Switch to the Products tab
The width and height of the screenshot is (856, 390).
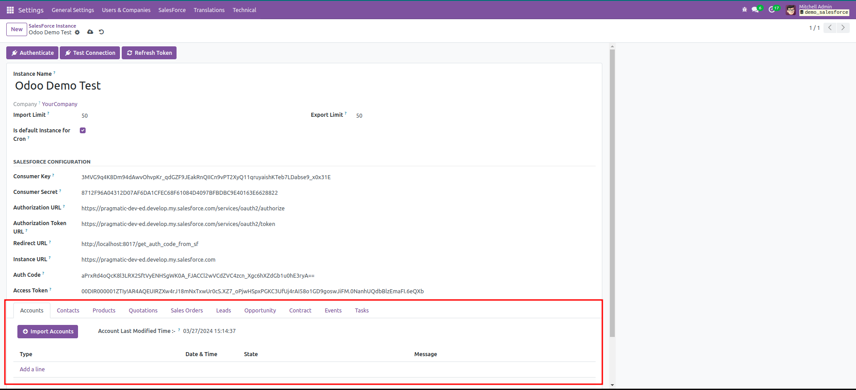pyautogui.click(x=104, y=311)
